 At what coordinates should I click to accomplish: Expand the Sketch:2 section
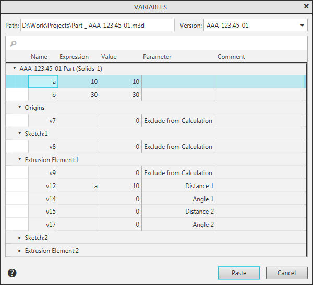[x=20, y=238]
